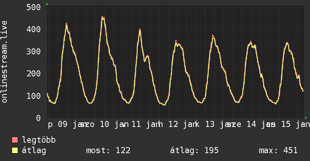Click the 09 date label on x-axis
The image size is (310, 161).
(x=63, y=124)
